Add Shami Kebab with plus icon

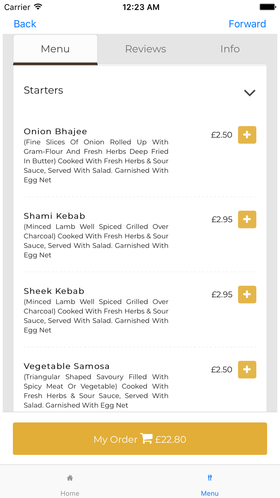(247, 219)
